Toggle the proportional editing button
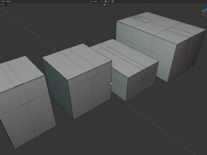The height and width of the screenshot is (155, 207). [113, 1]
